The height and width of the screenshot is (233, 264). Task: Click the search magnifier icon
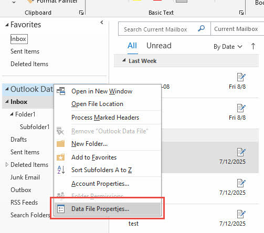[x=201, y=28]
